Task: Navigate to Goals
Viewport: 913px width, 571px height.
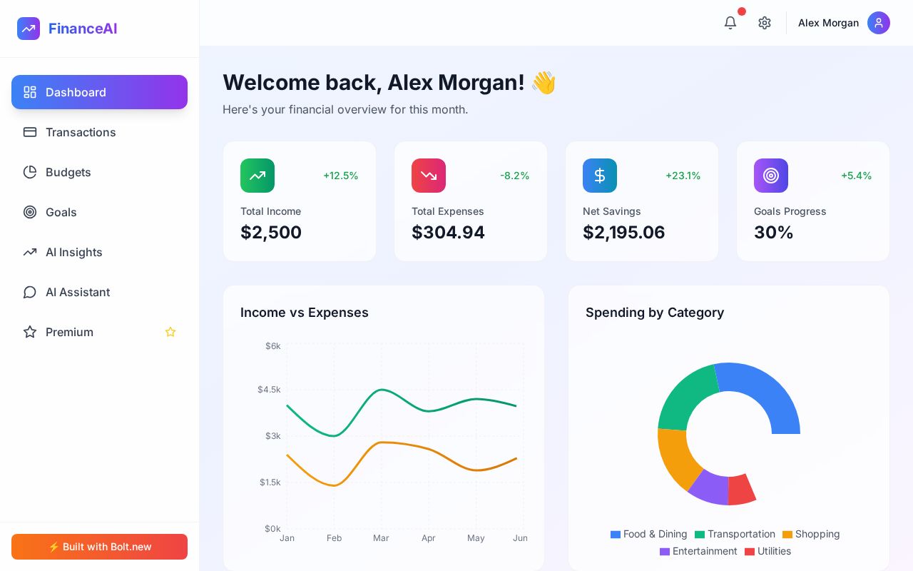Action: 99,212
